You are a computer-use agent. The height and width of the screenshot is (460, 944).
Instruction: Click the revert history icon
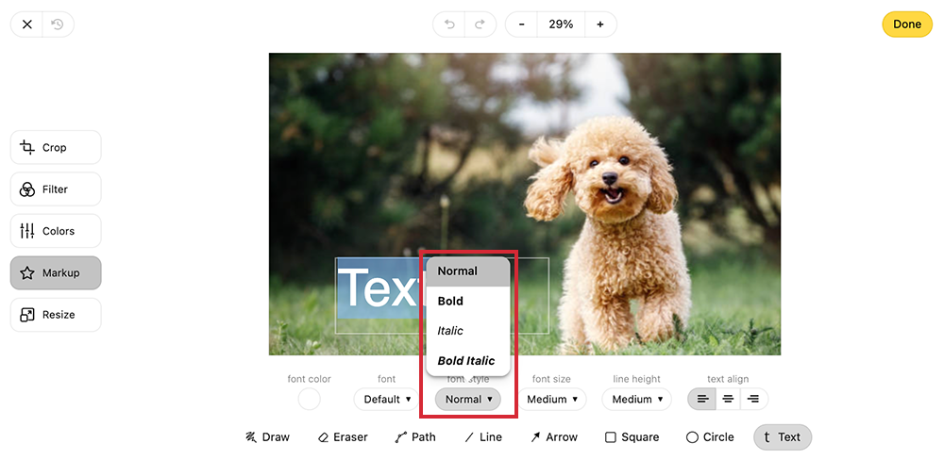coord(58,25)
